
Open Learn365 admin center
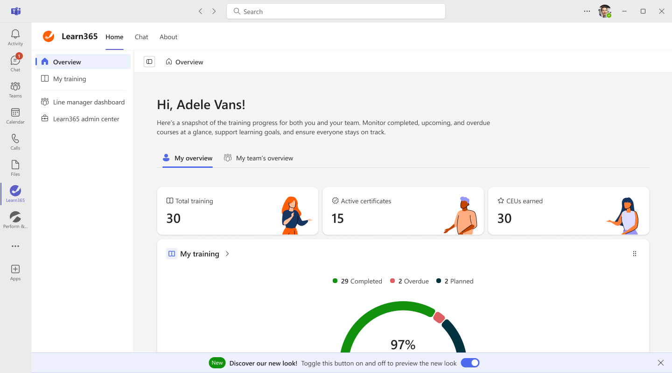click(86, 119)
